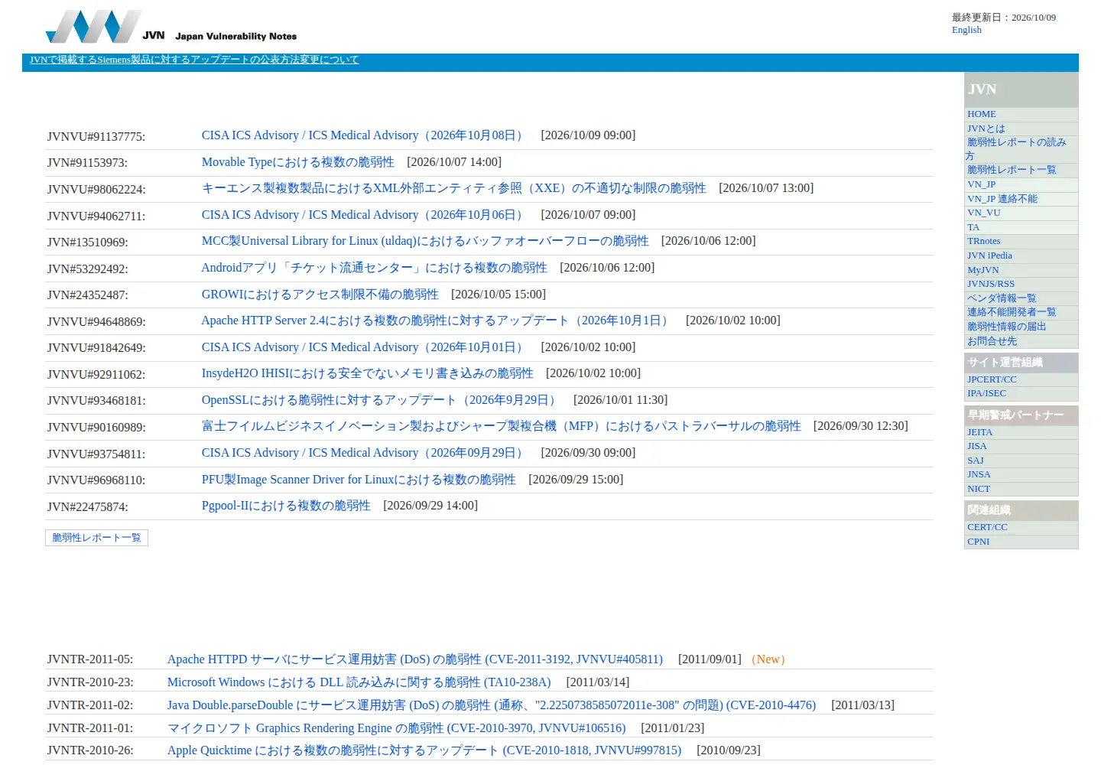Open Microsoft Windows DLL loading note
This screenshot has width=1101, height=765.
pyautogui.click(x=359, y=682)
